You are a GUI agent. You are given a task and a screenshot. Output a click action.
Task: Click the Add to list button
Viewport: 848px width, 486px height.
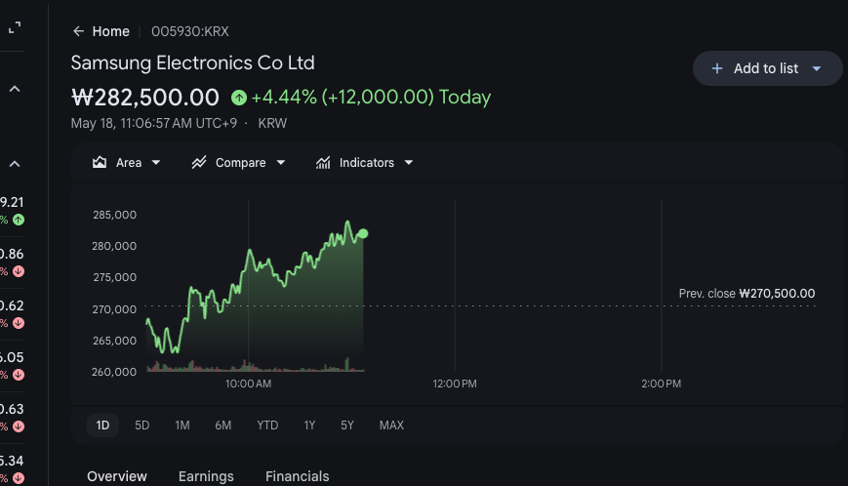767,68
